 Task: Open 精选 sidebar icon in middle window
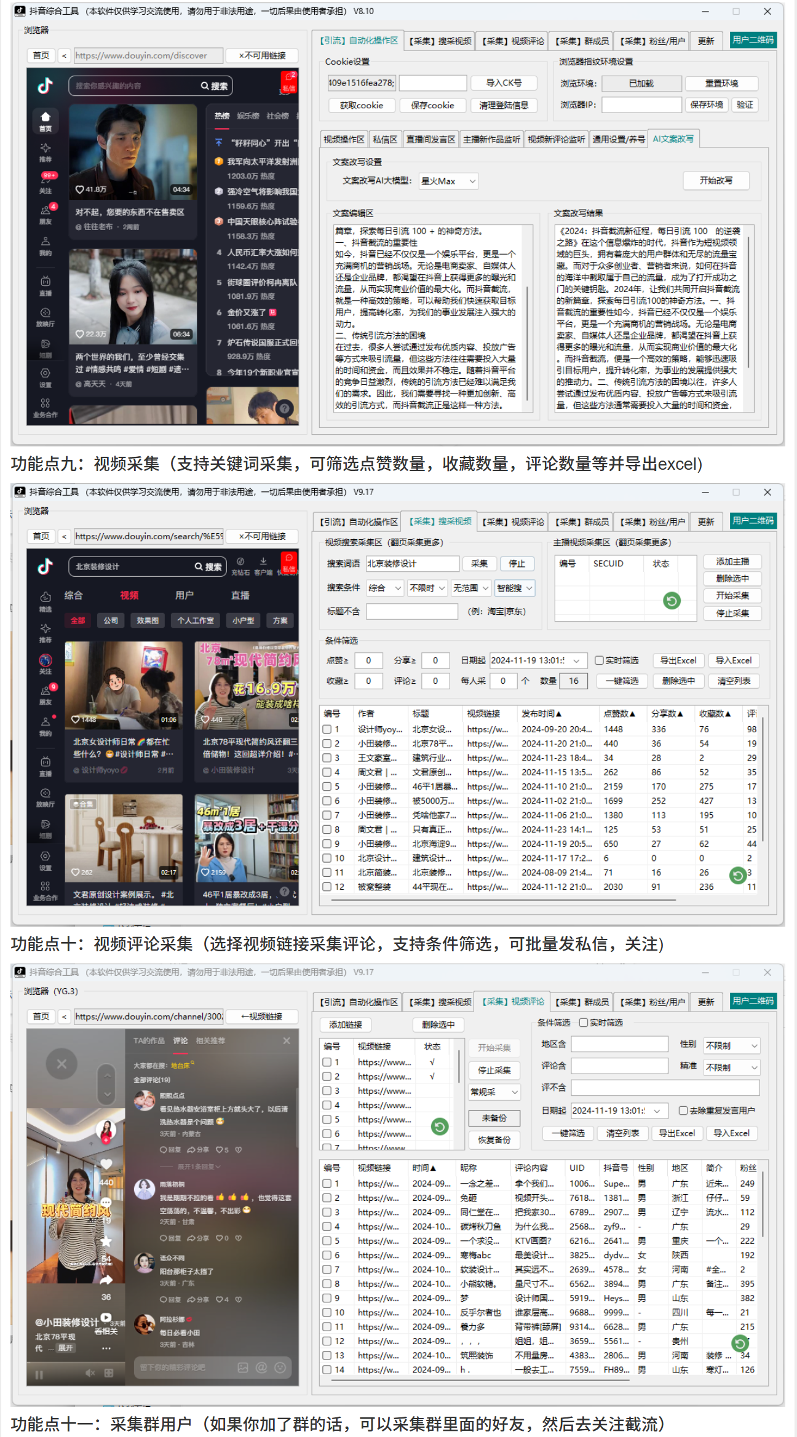point(46,601)
